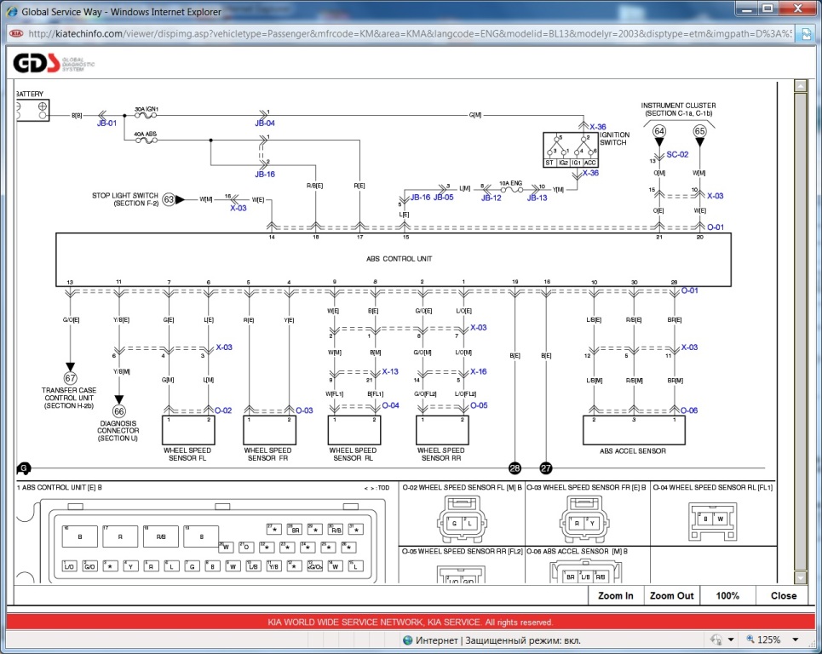Click the magnifier zoom level icon
Screen dimensions: 822x654
tap(750, 640)
